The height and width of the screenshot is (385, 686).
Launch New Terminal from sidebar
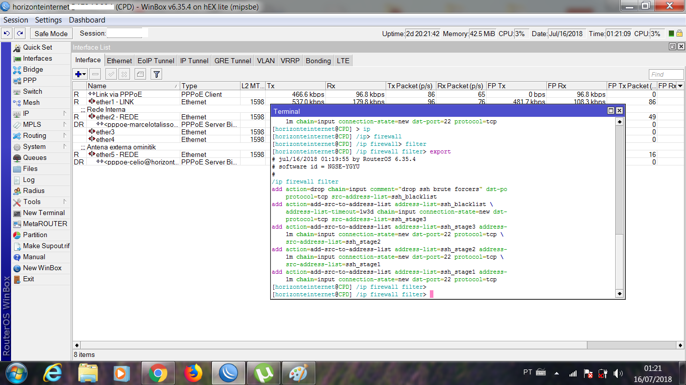click(44, 213)
